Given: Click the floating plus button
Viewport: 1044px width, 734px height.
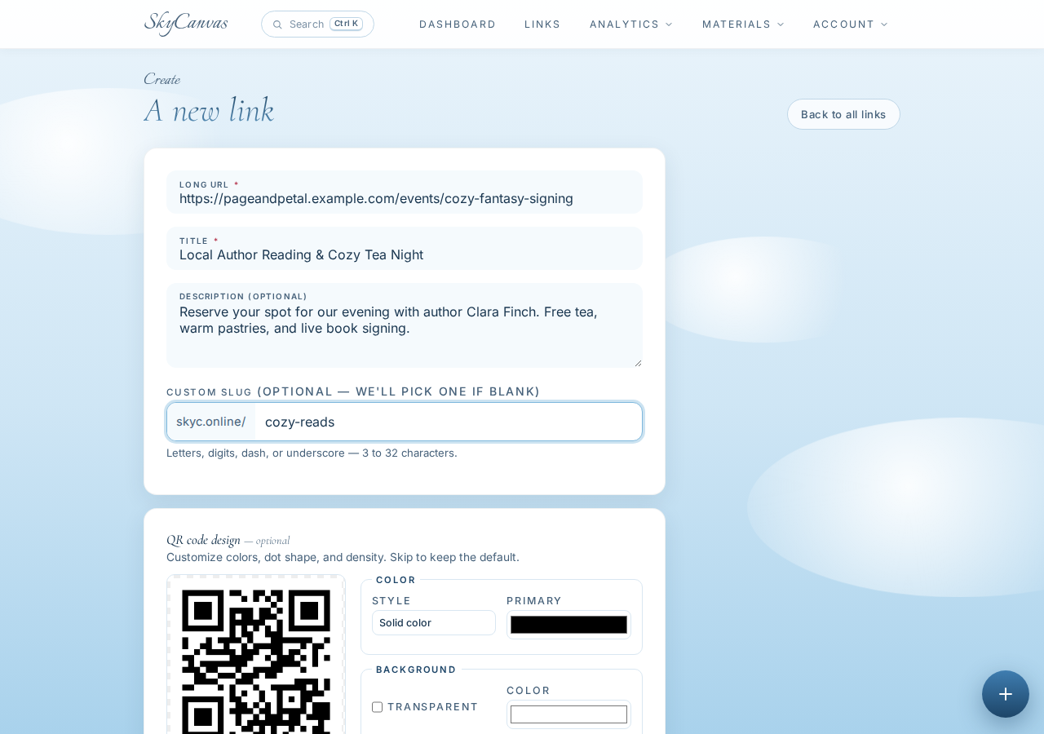Looking at the screenshot, I should click(x=1006, y=694).
